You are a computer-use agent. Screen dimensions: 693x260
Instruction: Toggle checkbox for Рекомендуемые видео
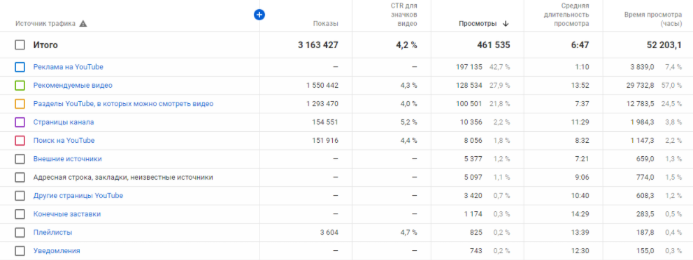[20, 86]
